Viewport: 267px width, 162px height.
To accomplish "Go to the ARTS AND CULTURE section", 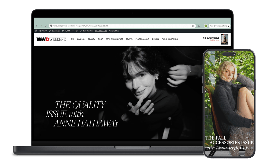I will [x=114, y=39].
